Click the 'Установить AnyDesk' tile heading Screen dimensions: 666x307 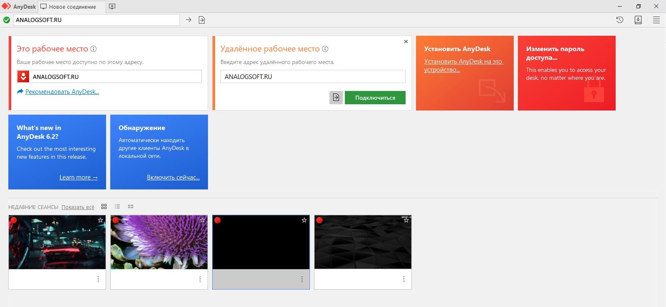tap(457, 49)
